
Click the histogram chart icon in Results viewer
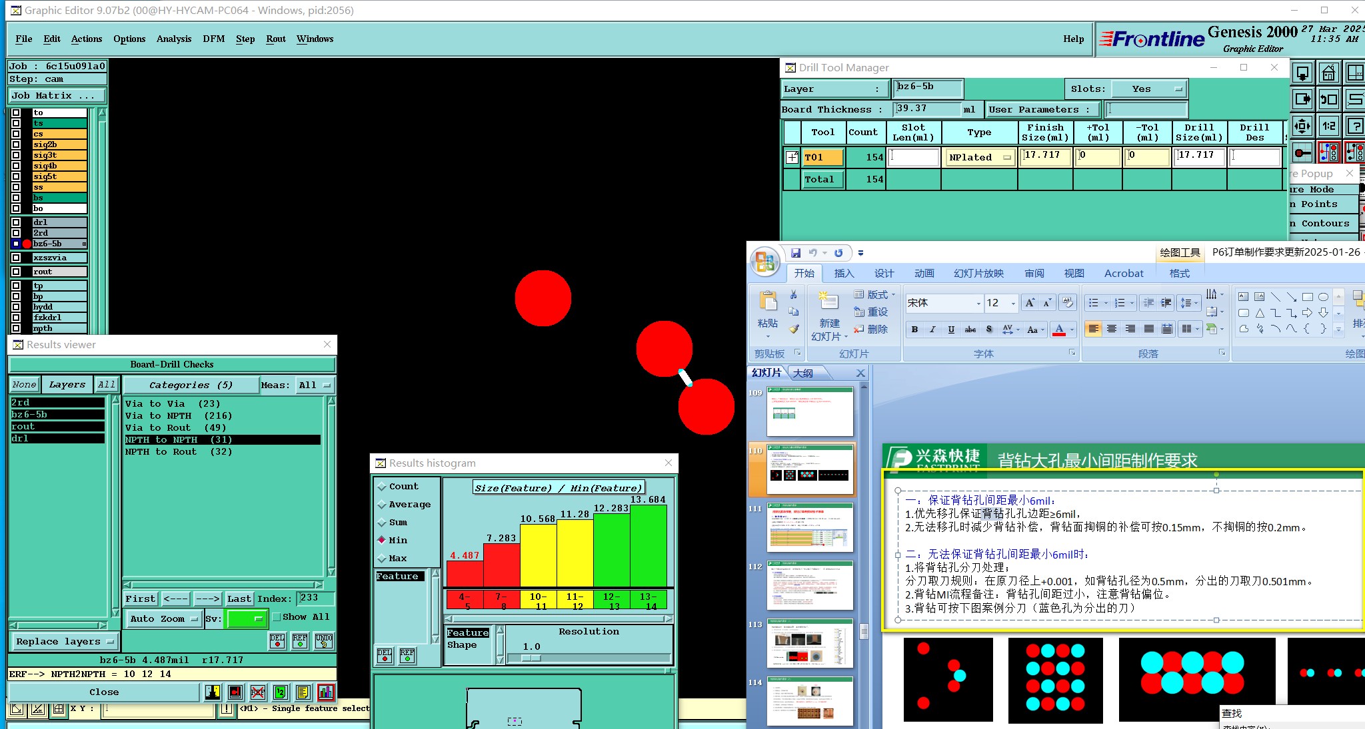tap(326, 692)
